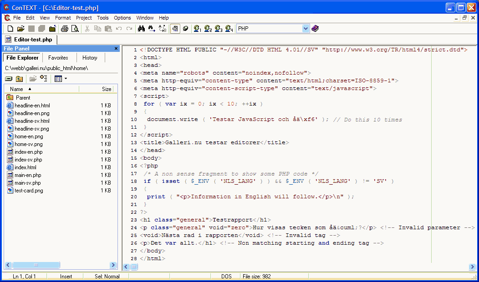Click the open selected file icon in File Panel
479x282 pixels.
point(33,79)
